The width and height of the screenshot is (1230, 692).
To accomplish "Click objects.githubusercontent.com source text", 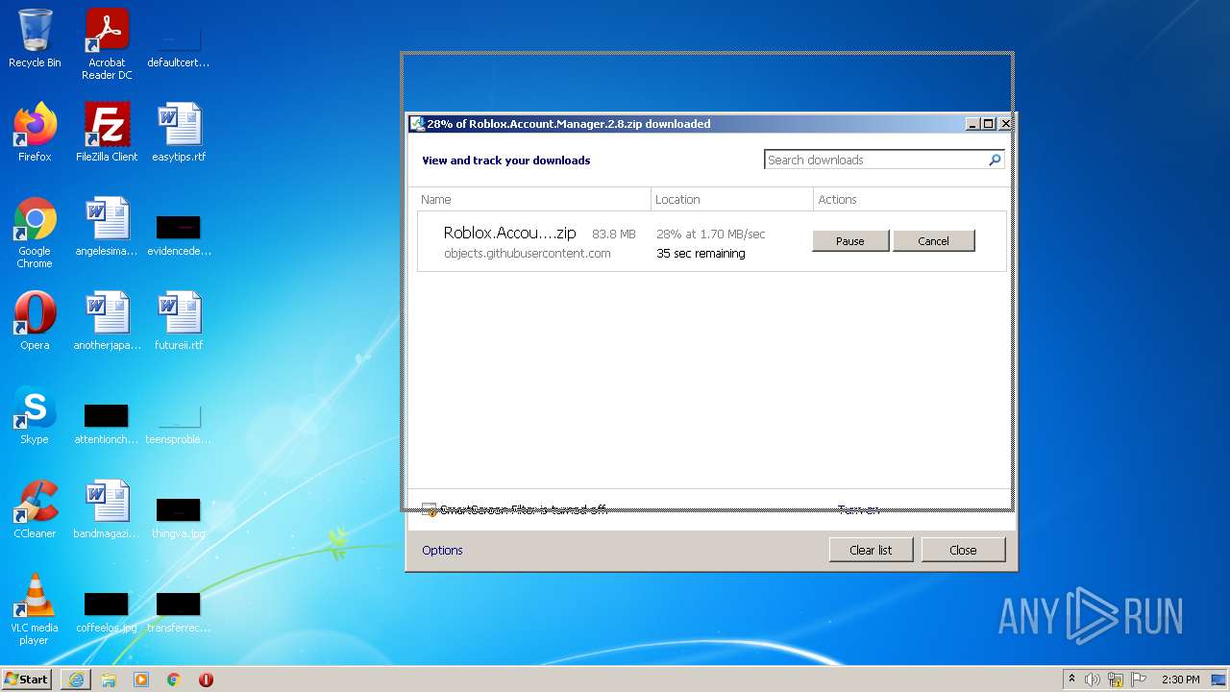I will pos(527,254).
